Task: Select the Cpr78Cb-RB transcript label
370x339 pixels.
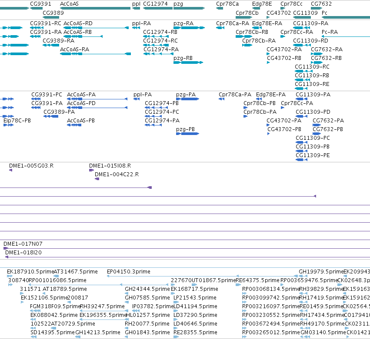Action: pyautogui.click(x=252, y=32)
